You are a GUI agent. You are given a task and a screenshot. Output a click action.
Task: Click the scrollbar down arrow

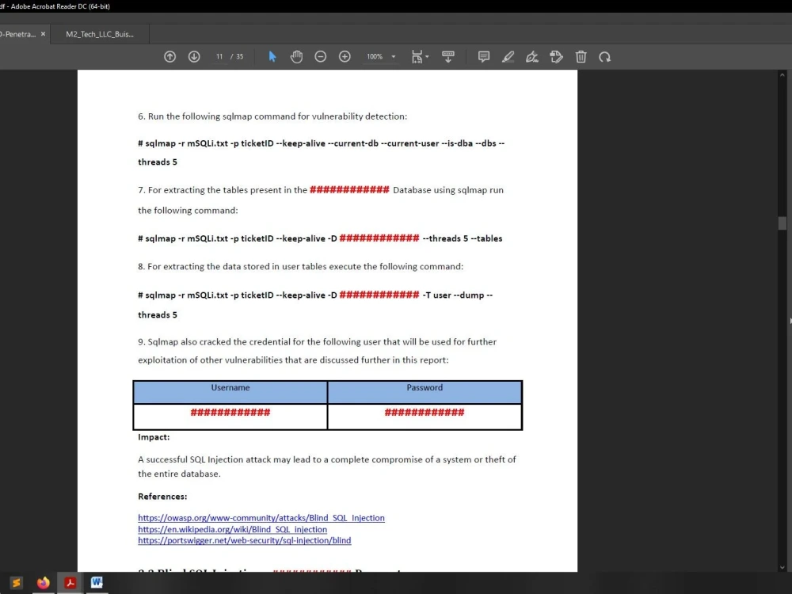(782, 567)
